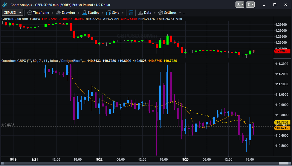Click the 9/21 date label
This screenshot has width=292, height=166.
tap(35, 159)
